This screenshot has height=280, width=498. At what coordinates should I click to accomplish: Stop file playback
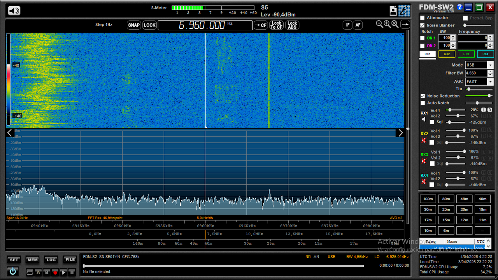point(71,273)
